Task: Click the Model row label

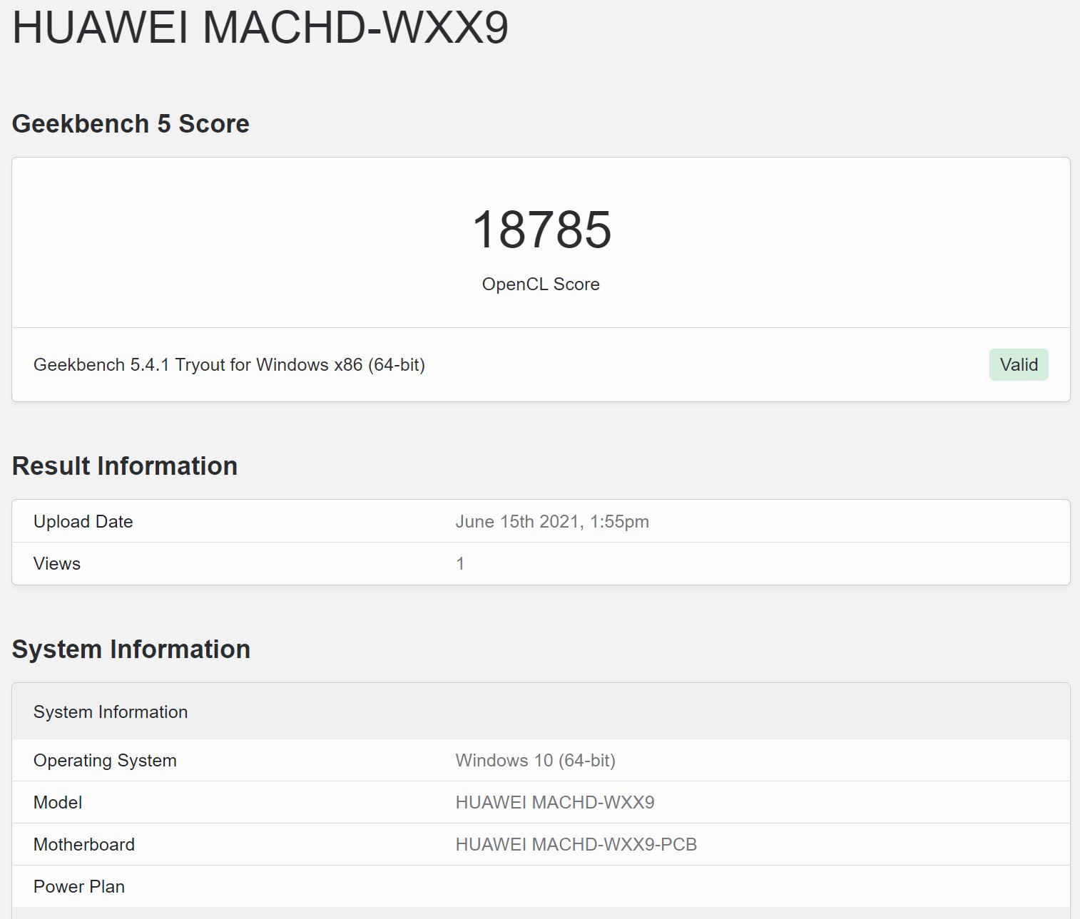Action: click(x=58, y=803)
